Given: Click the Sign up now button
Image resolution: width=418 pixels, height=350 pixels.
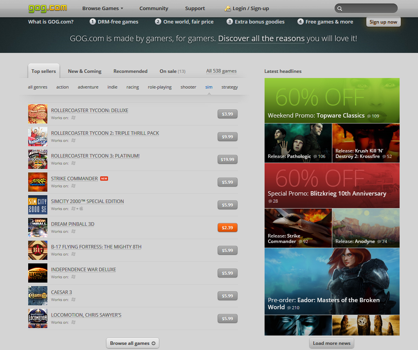Looking at the screenshot, I should (x=383, y=22).
